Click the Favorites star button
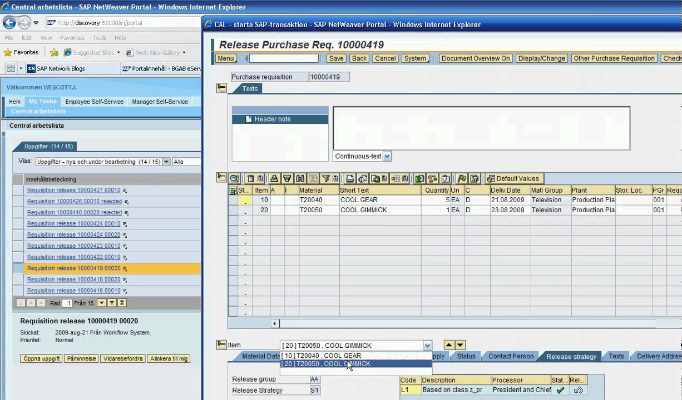Screen dimensions: 682x400 click(x=21, y=52)
